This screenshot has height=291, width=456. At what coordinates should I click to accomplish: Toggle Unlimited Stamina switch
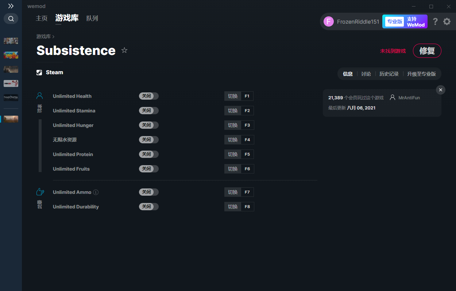(x=149, y=111)
